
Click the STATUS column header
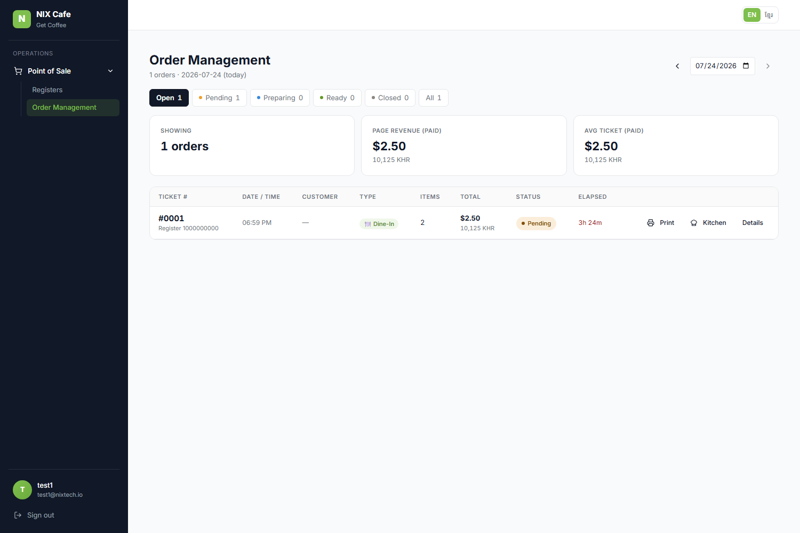pyautogui.click(x=528, y=197)
